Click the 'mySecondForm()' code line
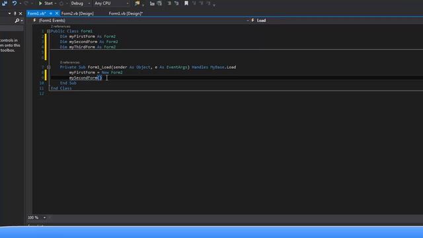This screenshot has height=238, width=423. (x=85, y=78)
